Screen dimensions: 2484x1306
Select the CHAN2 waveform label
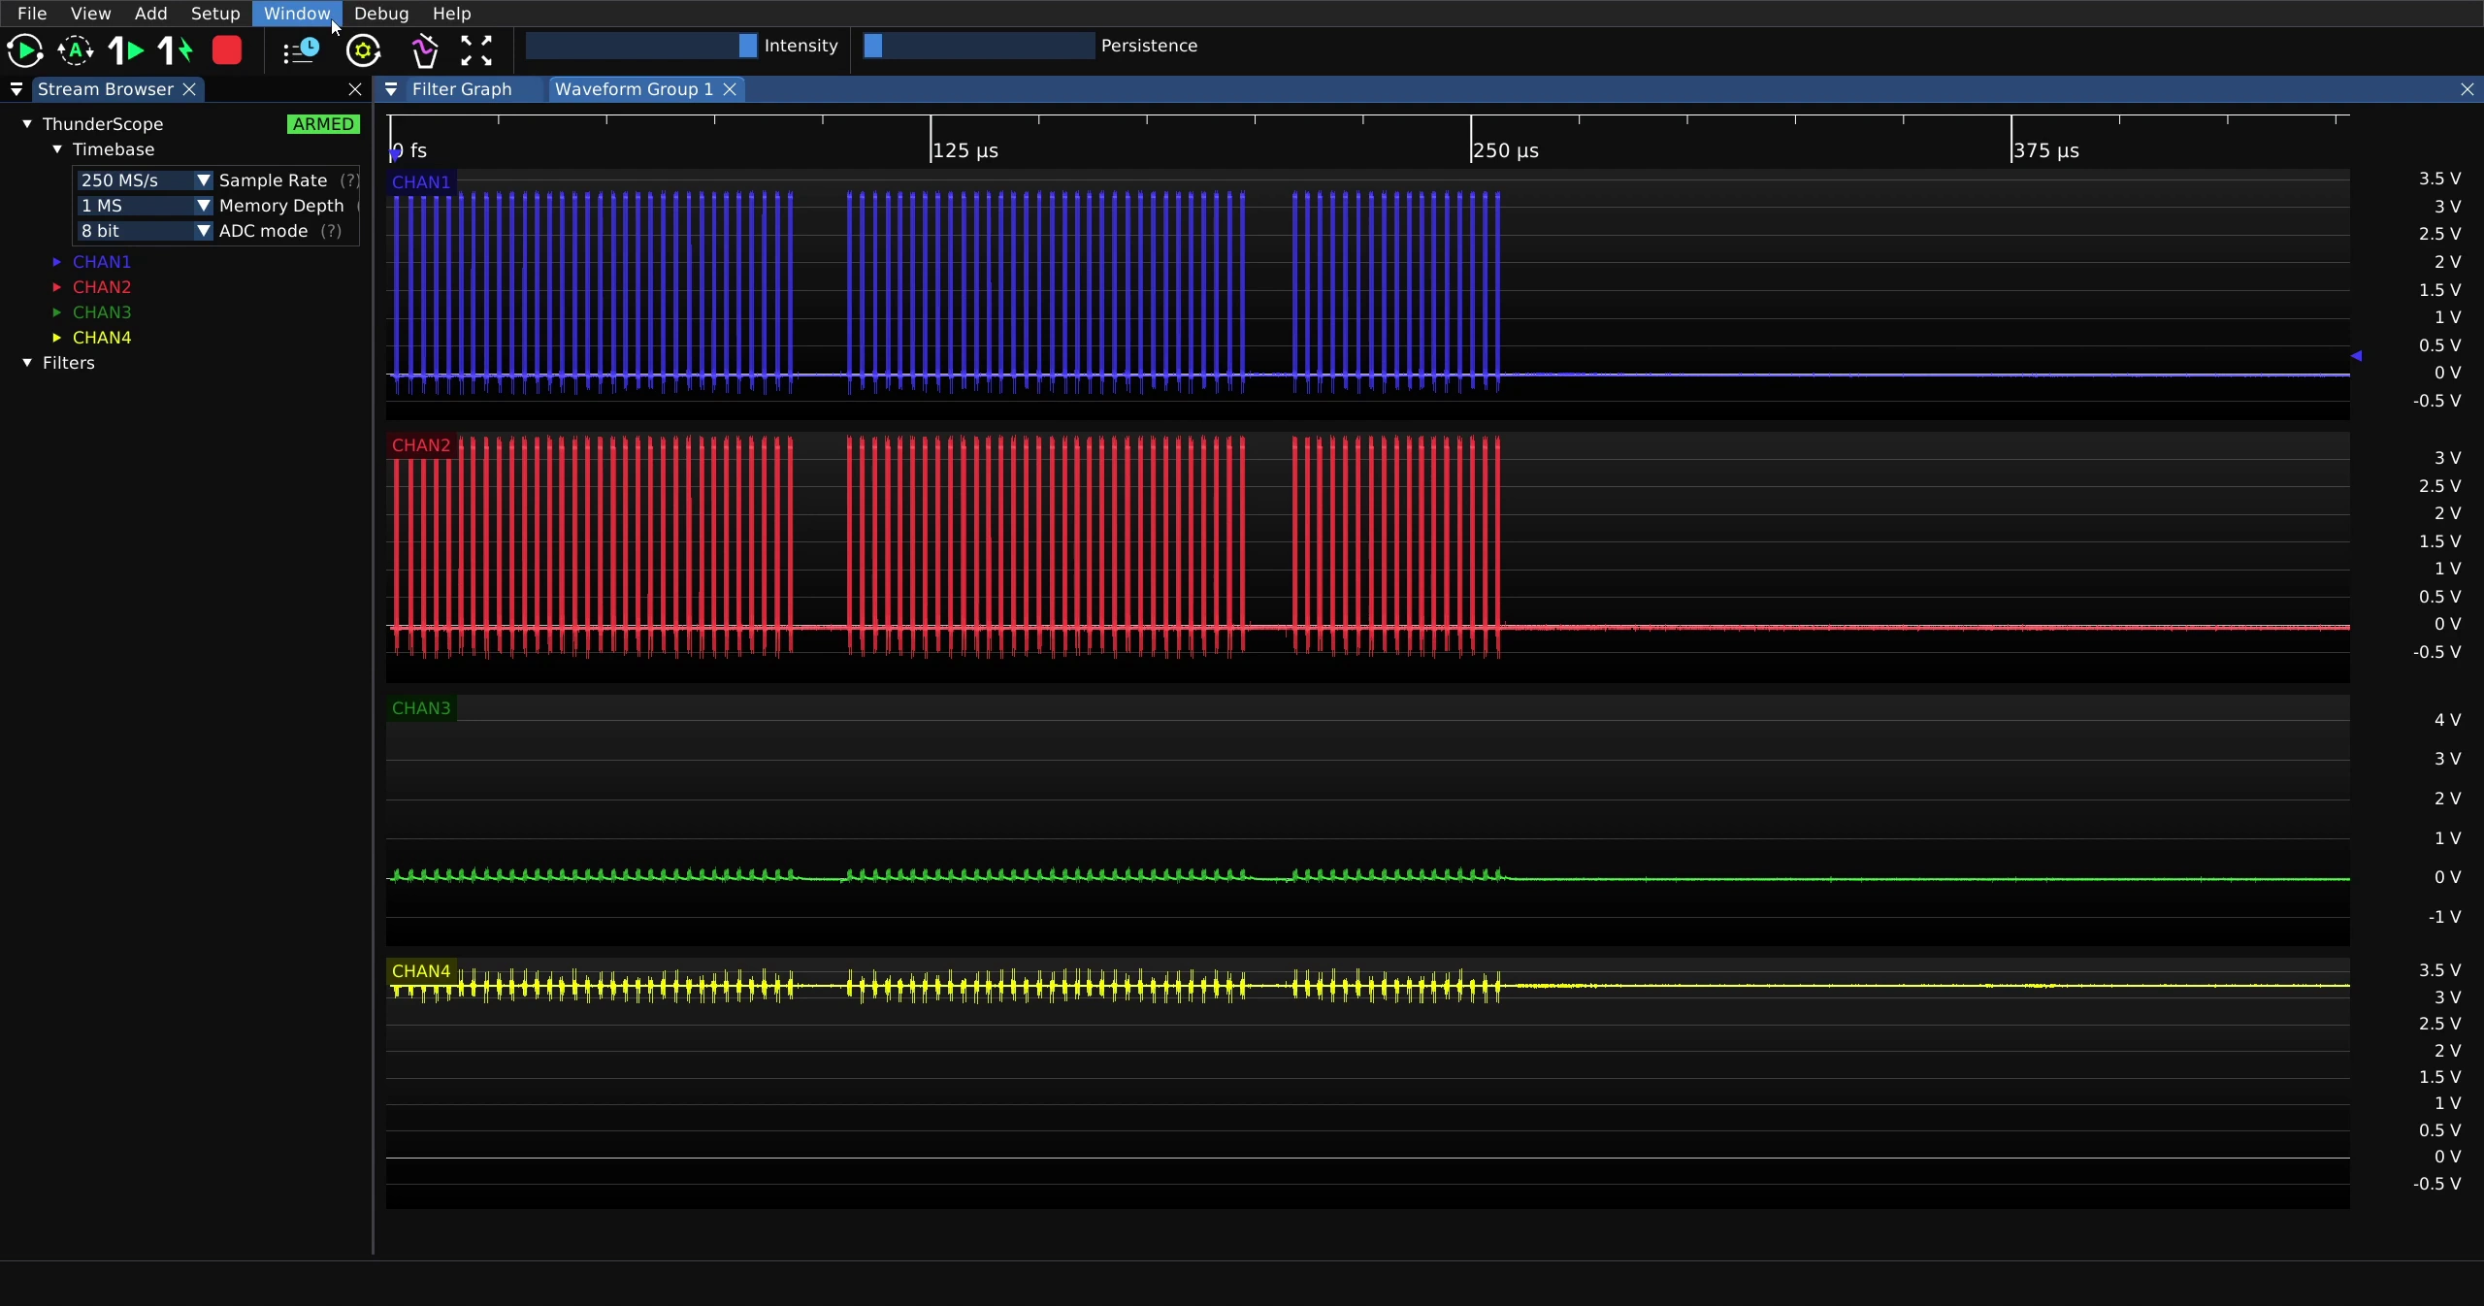421,445
